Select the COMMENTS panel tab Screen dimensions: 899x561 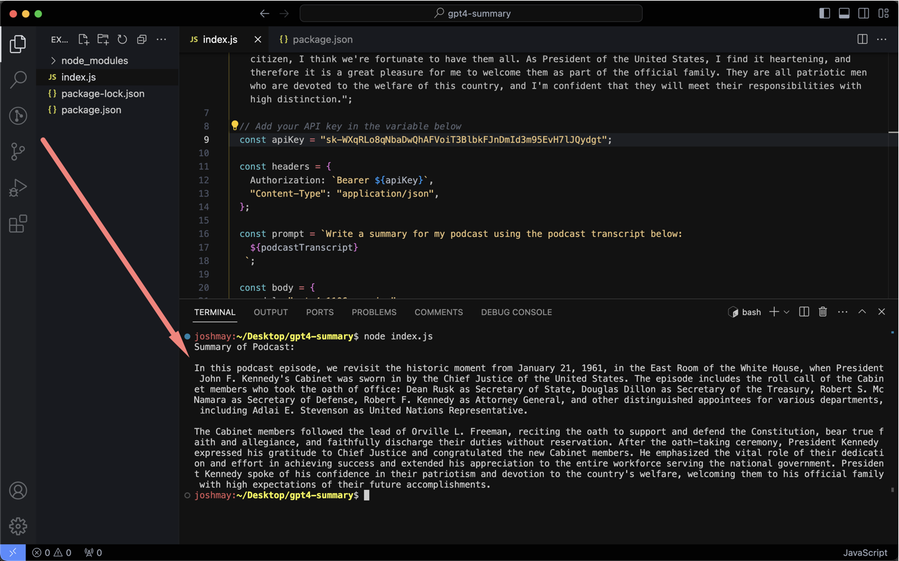[x=439, y=312]
